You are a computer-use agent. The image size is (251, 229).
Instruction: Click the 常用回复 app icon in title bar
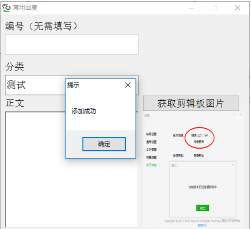[x=7, y=8]
